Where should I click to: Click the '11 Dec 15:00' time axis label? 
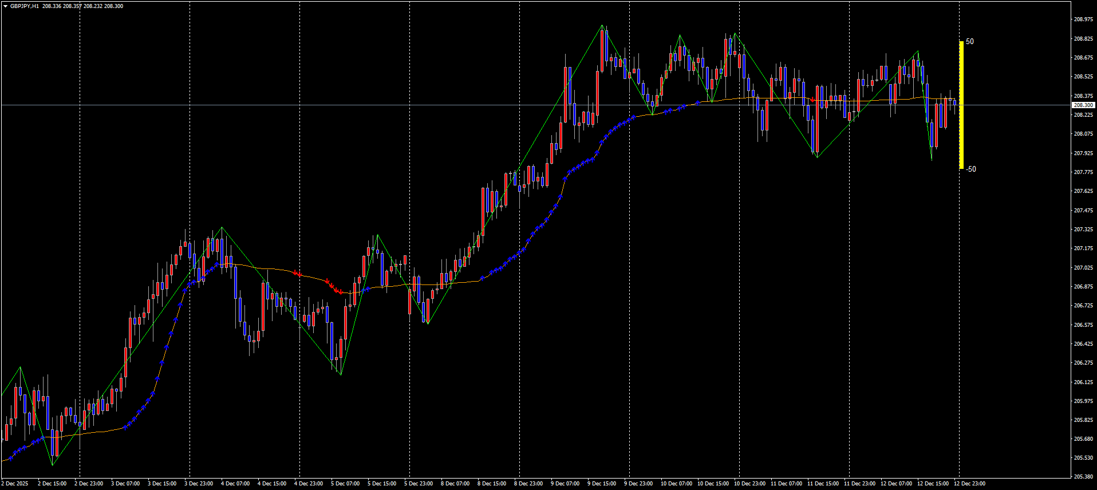pyautogui.click(x=823, y=484)
